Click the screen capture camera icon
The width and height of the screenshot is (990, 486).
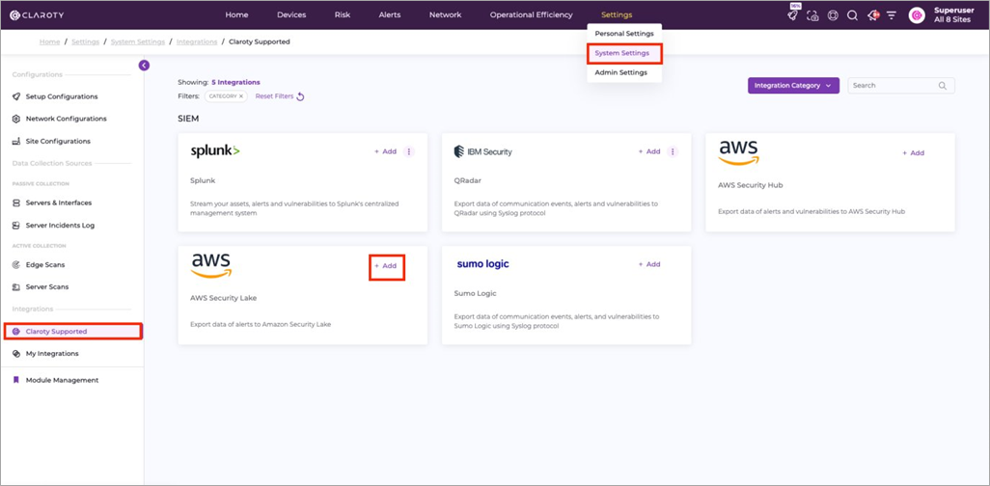(813, 15)
